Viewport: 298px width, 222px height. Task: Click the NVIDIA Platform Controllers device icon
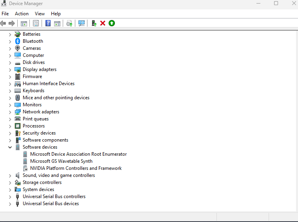(25, 168)
